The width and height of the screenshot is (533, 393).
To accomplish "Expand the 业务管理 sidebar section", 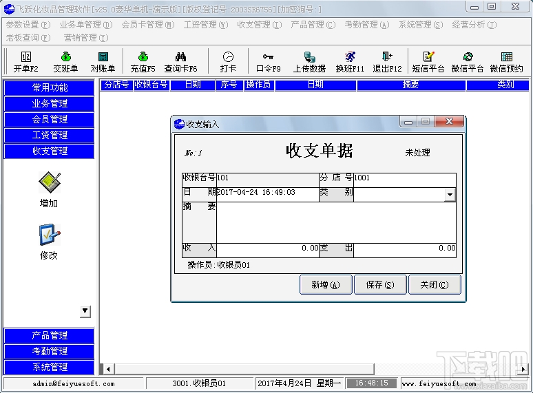I will [50, 103].
